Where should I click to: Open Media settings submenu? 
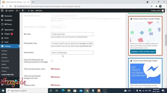[4, 64]
